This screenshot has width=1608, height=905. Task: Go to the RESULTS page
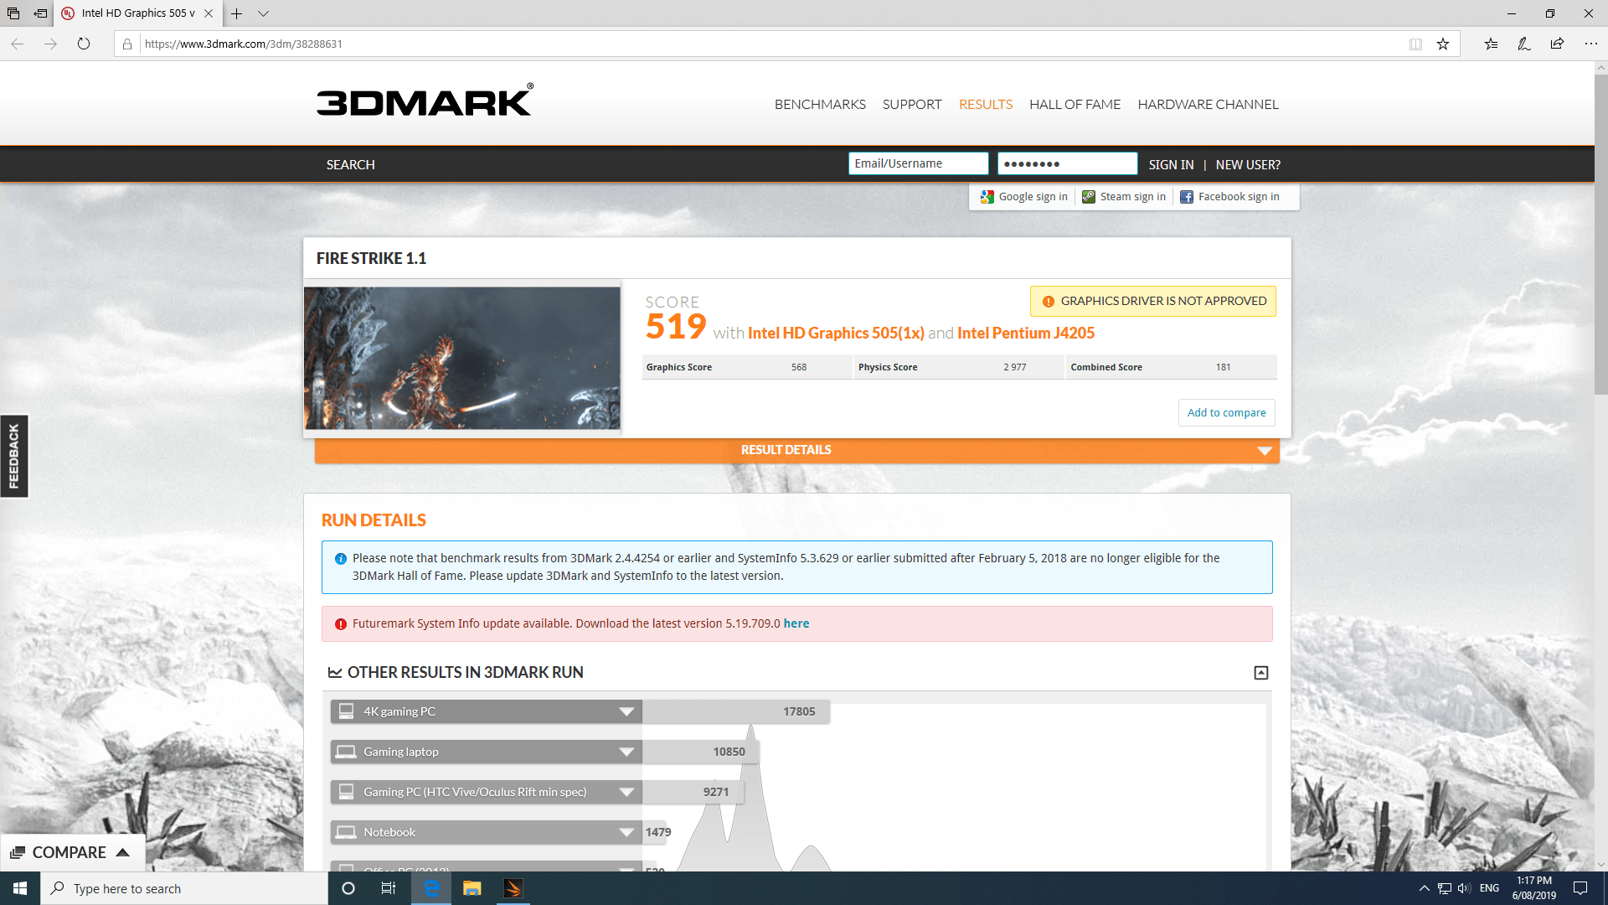tap(986, 105)
